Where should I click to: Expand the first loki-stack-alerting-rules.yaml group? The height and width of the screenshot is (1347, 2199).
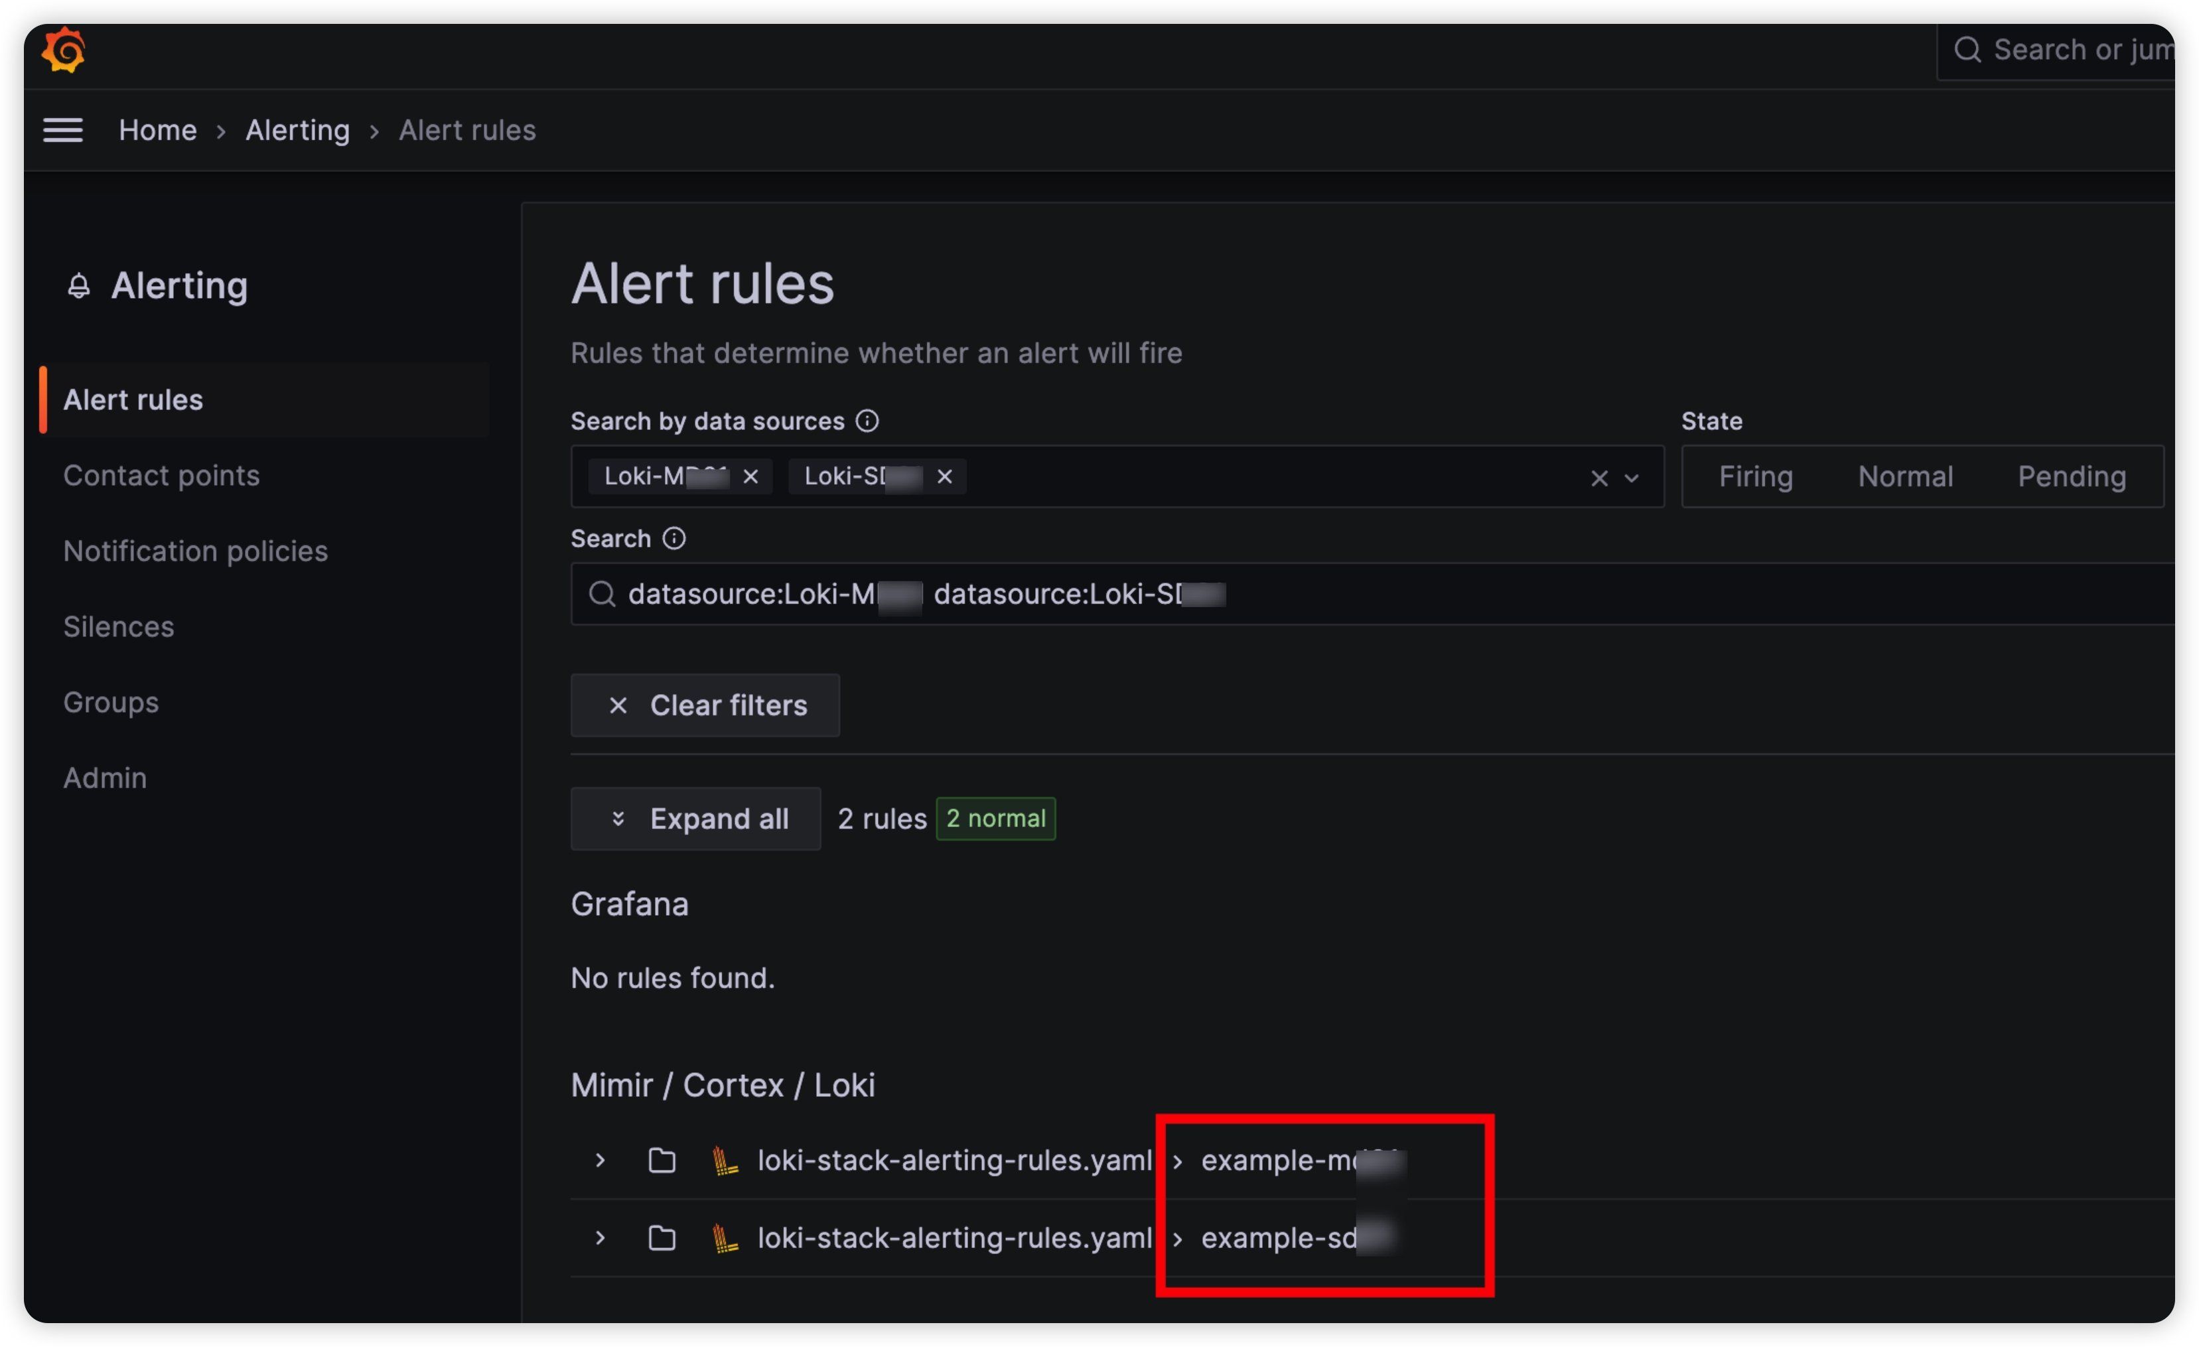click(x=600, y=1159)
